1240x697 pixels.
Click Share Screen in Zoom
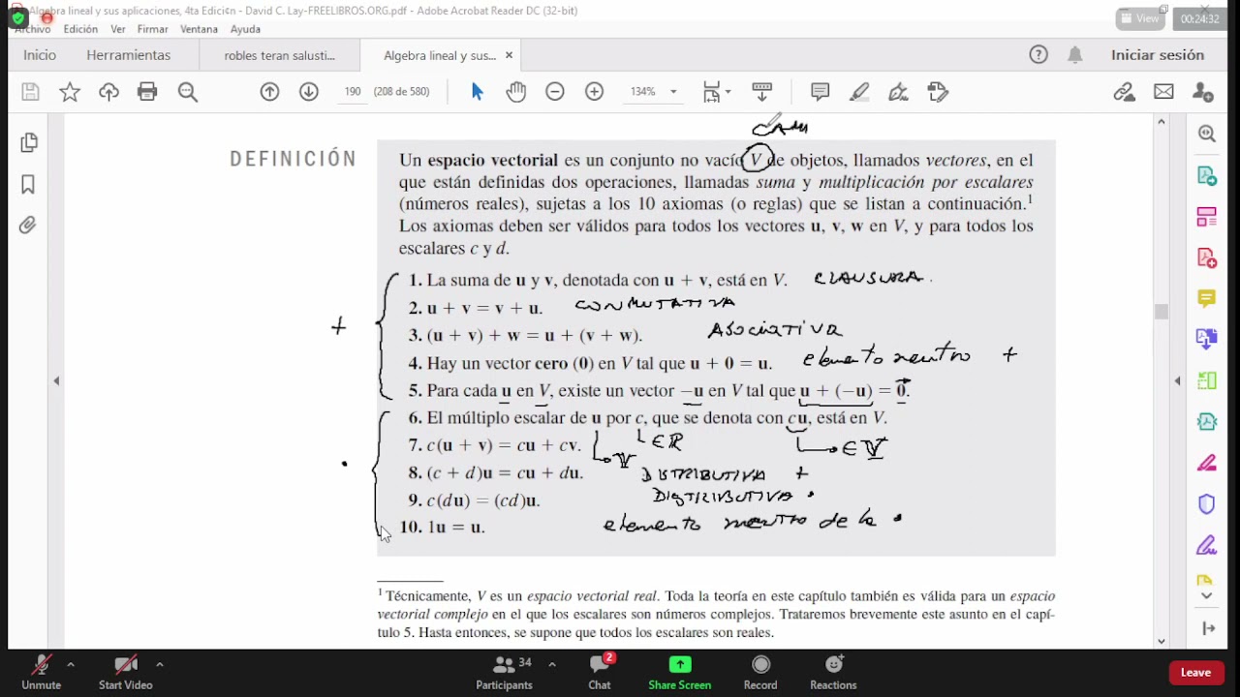pos(680,673)
